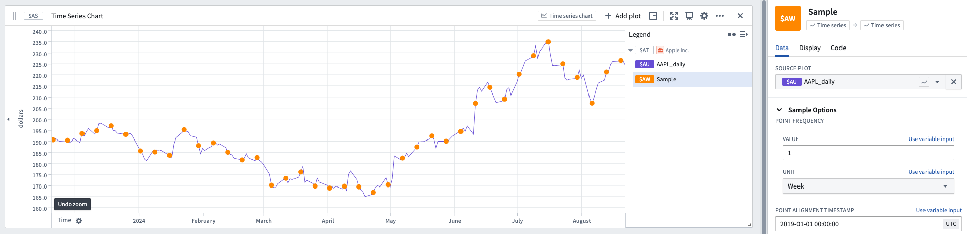This screenshot has width=967, height=234.
Task: Click the Sample title text
Action: pos(823,12)
